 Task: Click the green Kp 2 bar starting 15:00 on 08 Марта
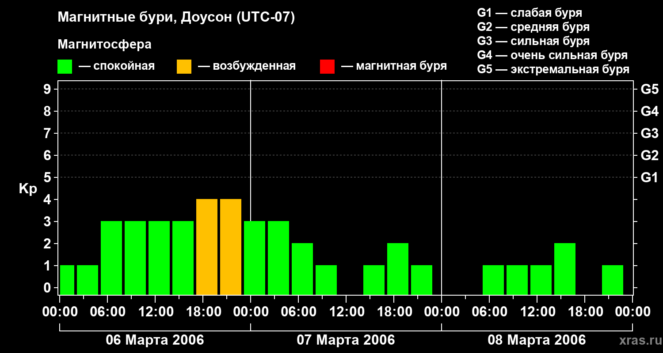pyautogui.click(x=565, y=269)
